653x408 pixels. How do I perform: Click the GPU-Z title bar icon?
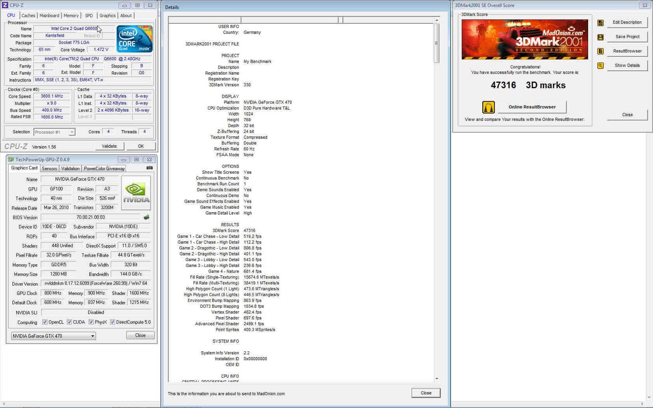(x=11, y=160)
